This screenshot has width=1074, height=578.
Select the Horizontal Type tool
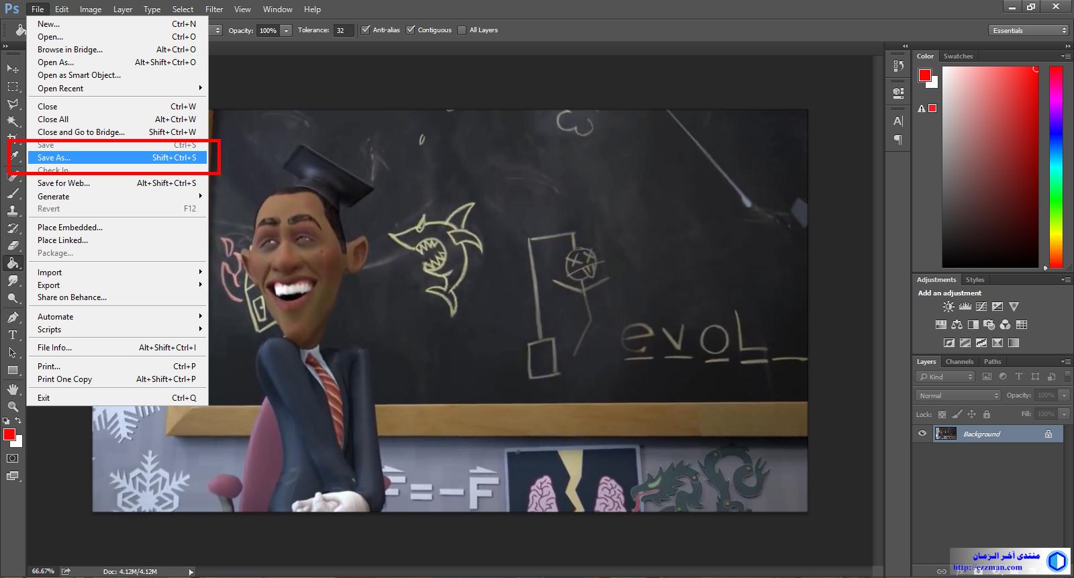(12, 334)
